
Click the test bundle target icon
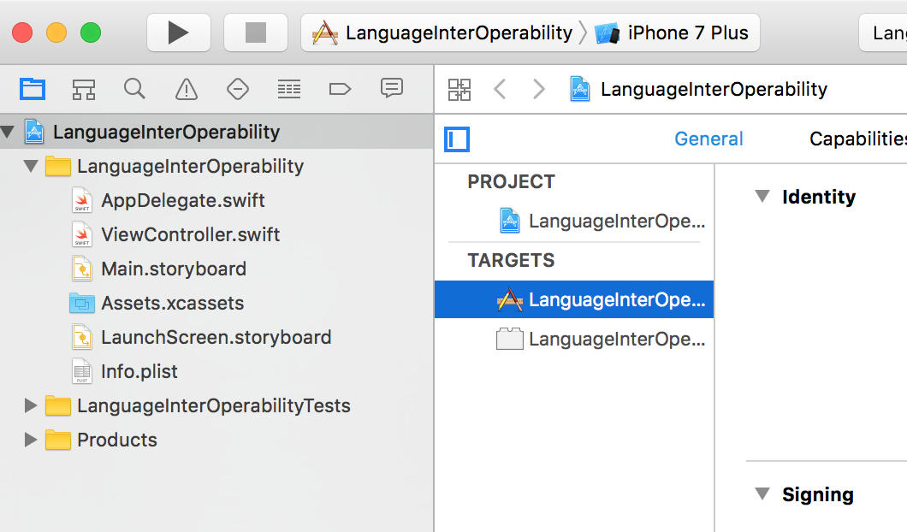coord(510,339)
